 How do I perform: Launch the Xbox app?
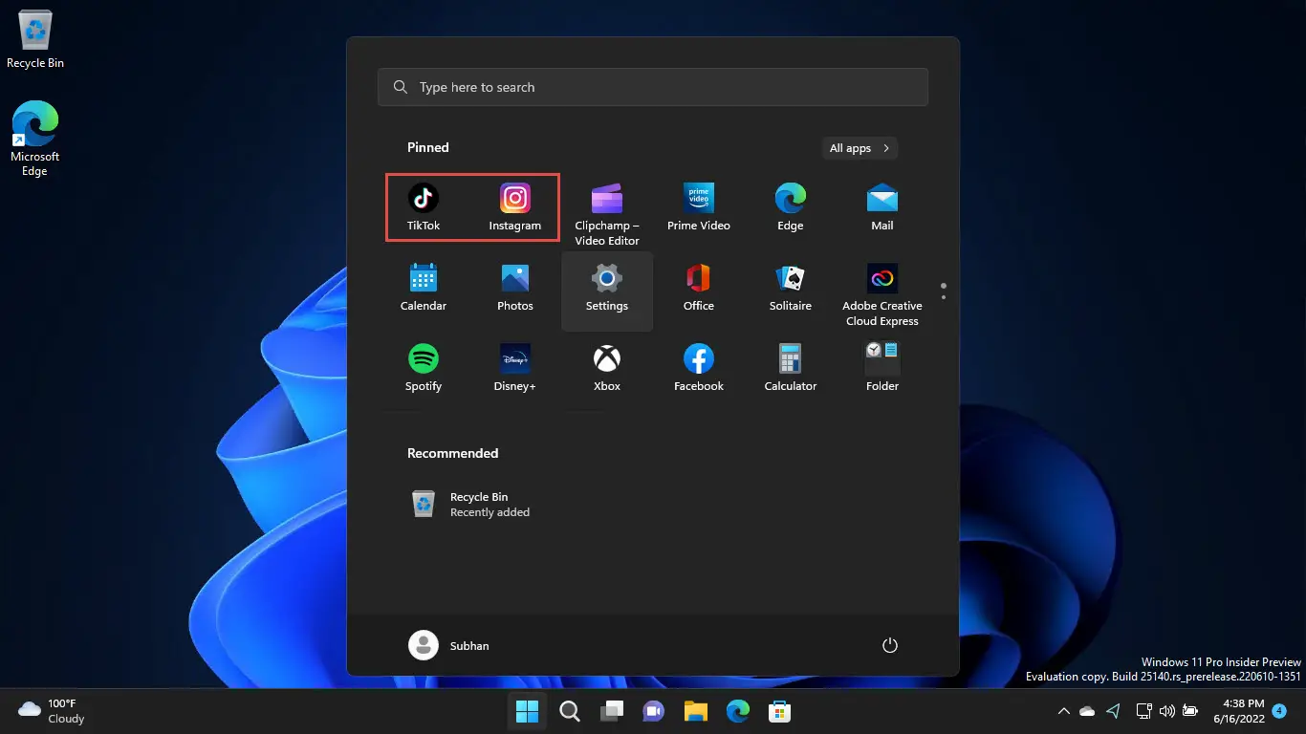click(x=607, y=368)
